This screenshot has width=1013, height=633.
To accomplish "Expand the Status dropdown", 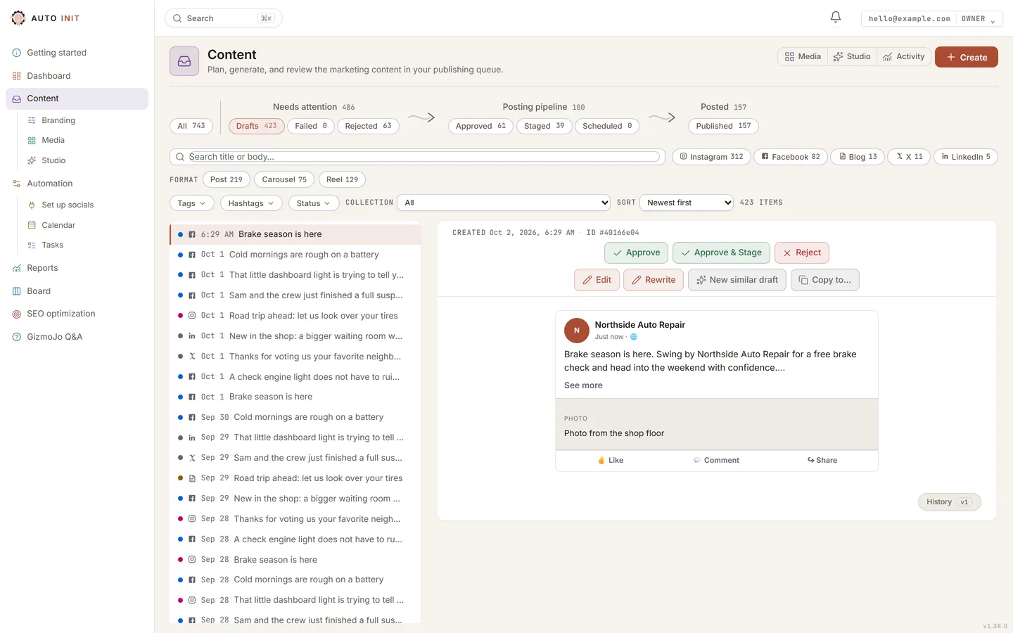I will point(313,203).
